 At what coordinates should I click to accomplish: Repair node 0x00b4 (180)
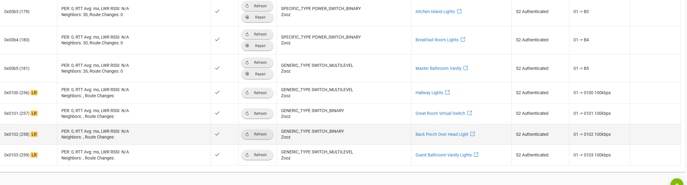(257, 46)
